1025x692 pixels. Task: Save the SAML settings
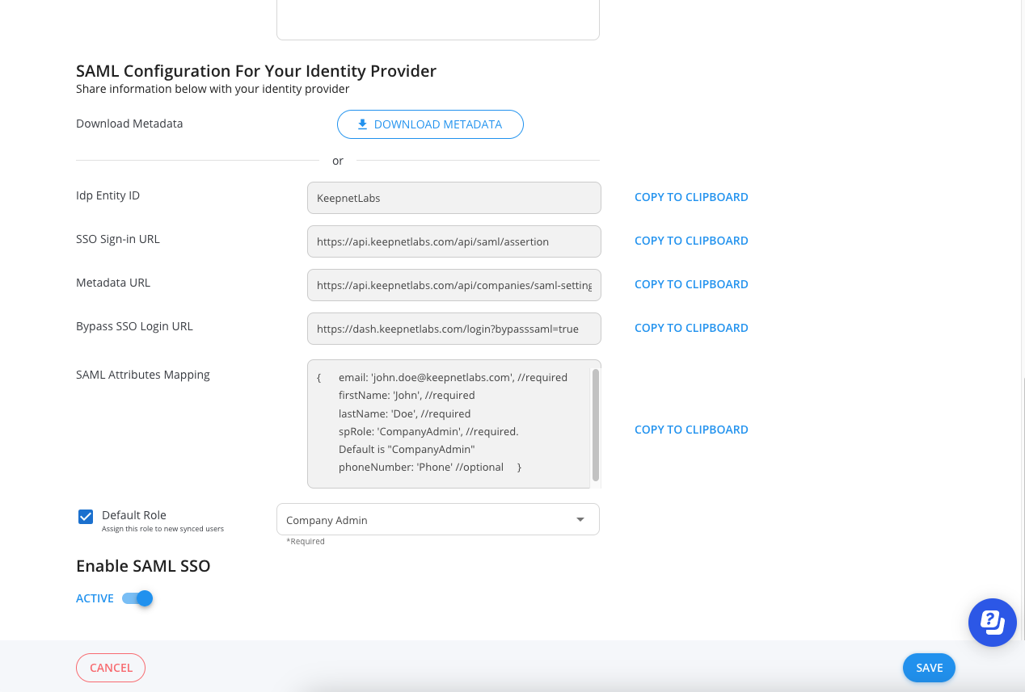point(929,668)
